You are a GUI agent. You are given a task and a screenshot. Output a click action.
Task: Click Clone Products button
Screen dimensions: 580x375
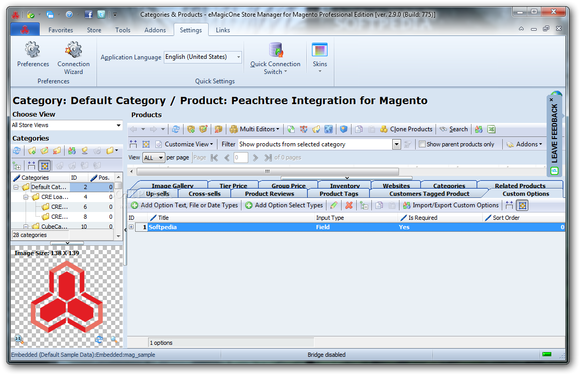coord(406,129)
